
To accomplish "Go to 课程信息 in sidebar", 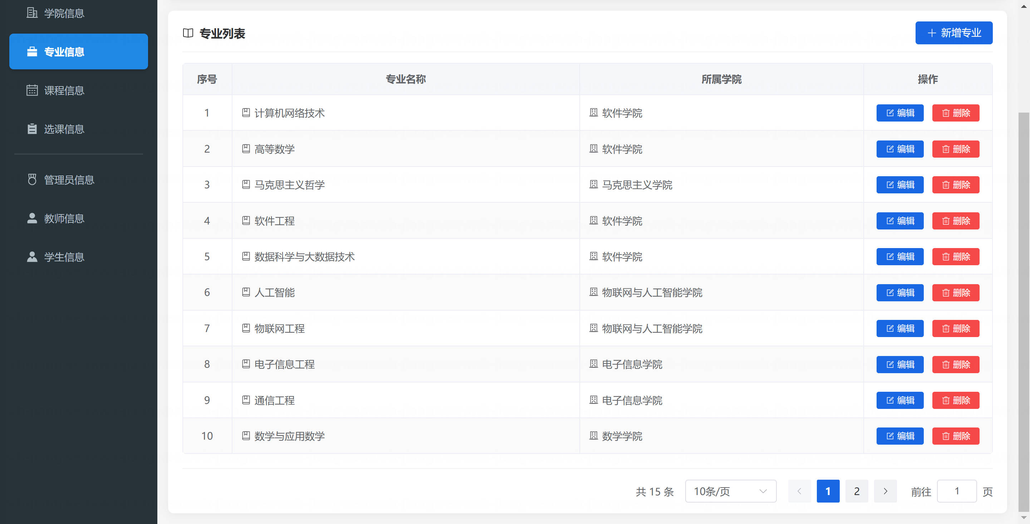I will coord(78,90).
